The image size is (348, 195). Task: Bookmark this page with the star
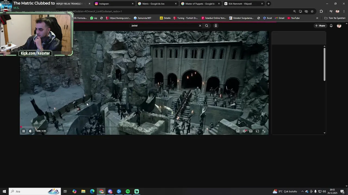pos(312,11)
